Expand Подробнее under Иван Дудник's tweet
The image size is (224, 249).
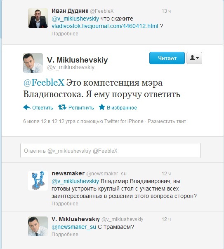(65, 34)
